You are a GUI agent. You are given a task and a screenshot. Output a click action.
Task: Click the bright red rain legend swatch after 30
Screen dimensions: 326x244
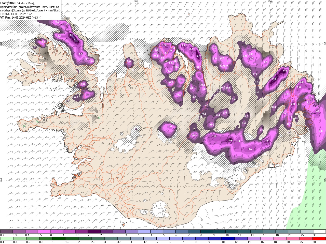coord(319,239)
